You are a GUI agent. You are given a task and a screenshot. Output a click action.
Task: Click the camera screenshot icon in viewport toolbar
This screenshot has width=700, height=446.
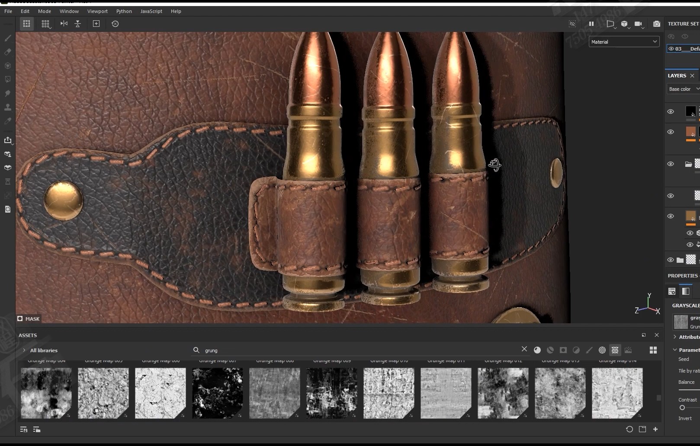pos(656,24)
